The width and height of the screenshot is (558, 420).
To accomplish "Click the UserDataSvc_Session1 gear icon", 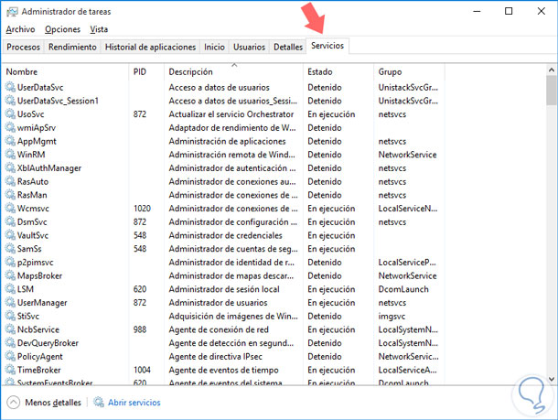I will click(x=10, y=101).
